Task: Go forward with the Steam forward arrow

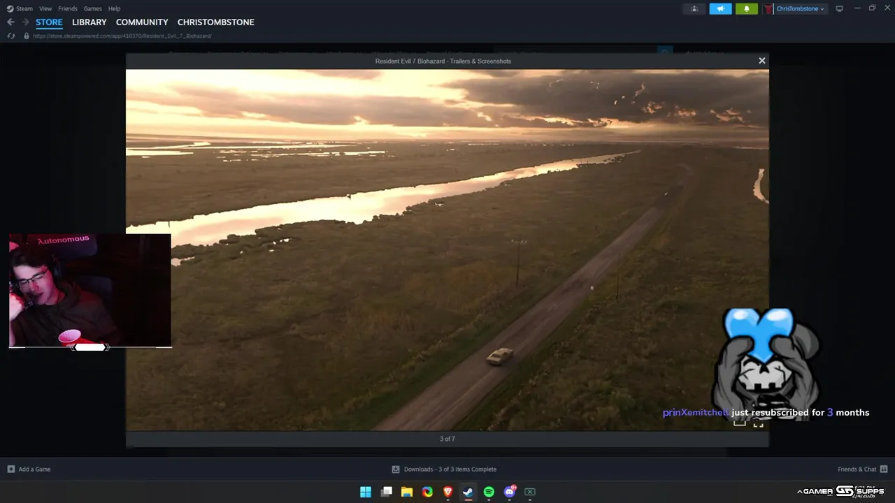Action: click(25, 22)
